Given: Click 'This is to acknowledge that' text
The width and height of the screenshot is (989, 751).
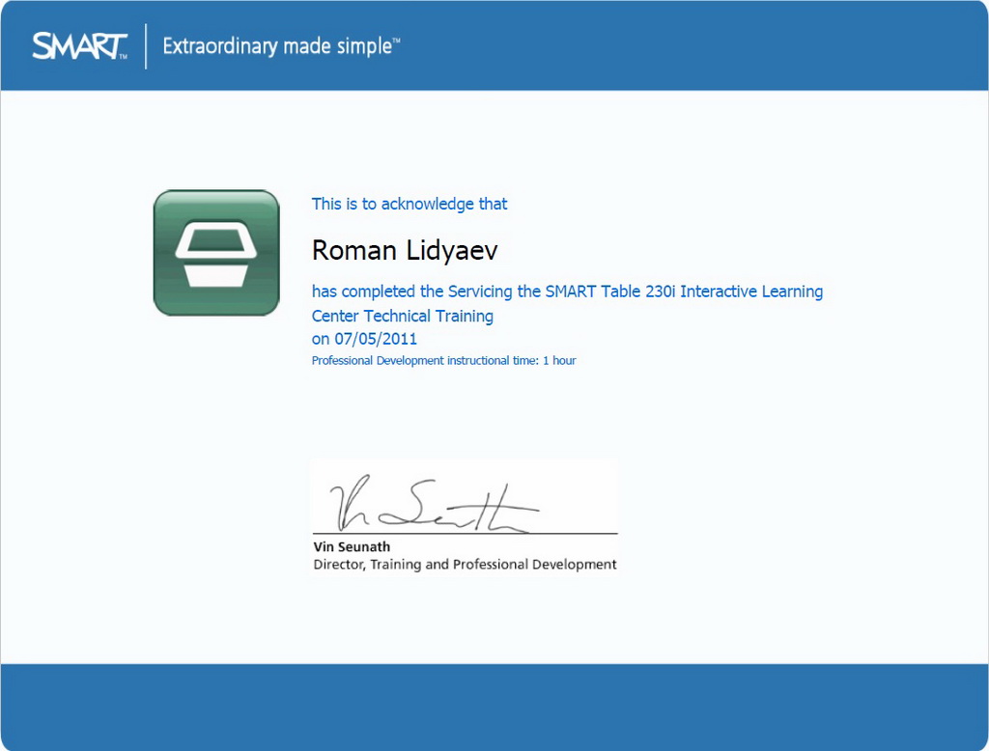Looking at the screenshot, I should tap(410, 204).
